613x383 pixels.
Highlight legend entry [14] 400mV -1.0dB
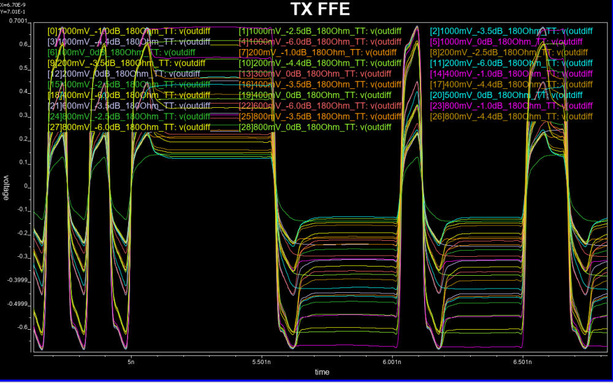511,74
